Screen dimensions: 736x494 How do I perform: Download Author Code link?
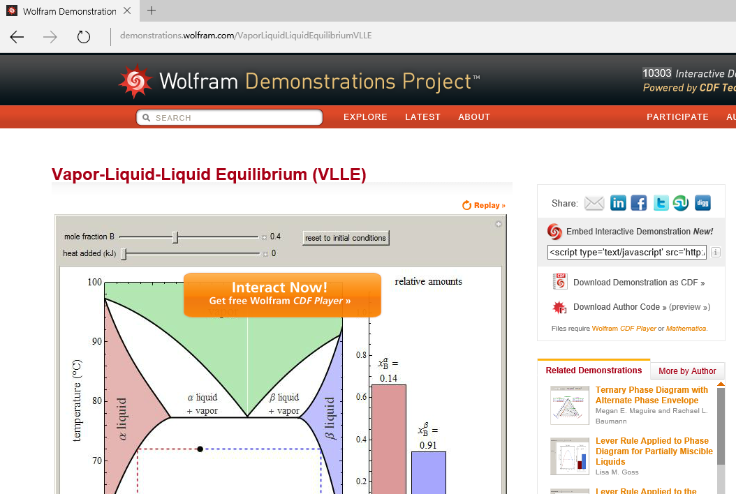[x=619, y=307]
